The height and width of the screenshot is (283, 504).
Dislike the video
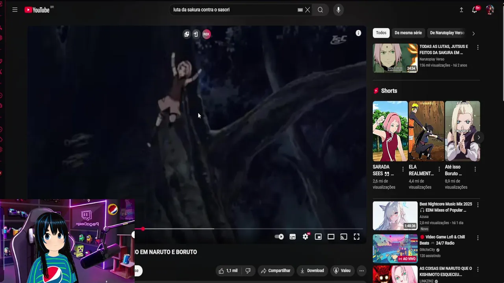(x=248, y=270)
